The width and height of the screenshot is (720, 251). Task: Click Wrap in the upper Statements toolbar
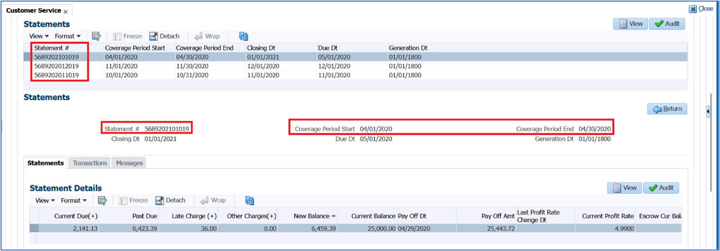[207, 36]
